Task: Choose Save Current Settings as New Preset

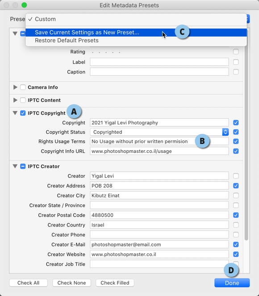Action: tap(136, 33)
